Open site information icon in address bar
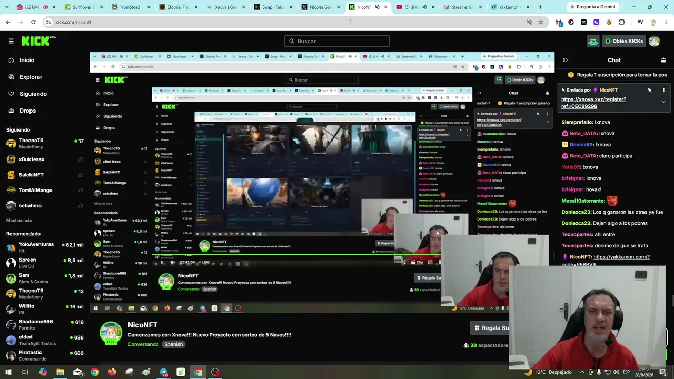The width and height of the screenshot is (674, 379). tap(48, 22)
